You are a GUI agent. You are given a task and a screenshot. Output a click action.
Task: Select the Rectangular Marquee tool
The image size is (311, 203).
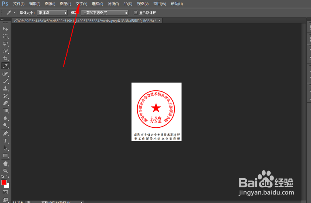[5, 36]
